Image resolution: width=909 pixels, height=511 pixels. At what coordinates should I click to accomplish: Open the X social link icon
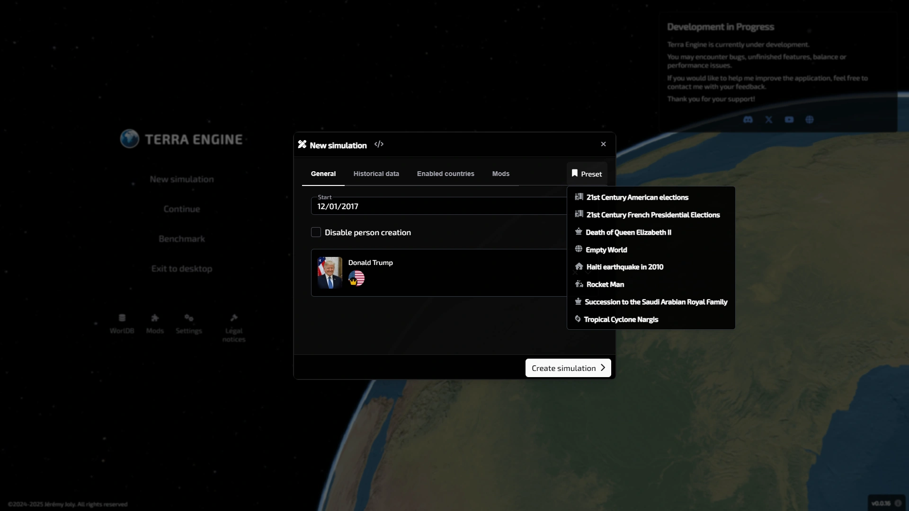coord(769,120)
